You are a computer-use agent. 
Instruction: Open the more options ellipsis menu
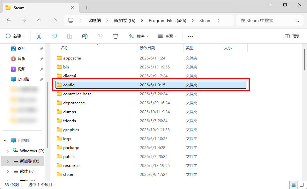(x=190, y=36)
